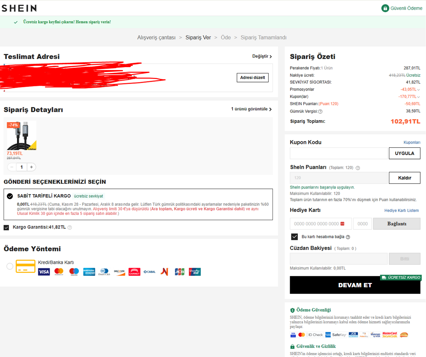The width and height of the screenshot is (426, 357).
Task: Uncheck the Kargo Garantisi checkbox
Action: click(6, 227)
